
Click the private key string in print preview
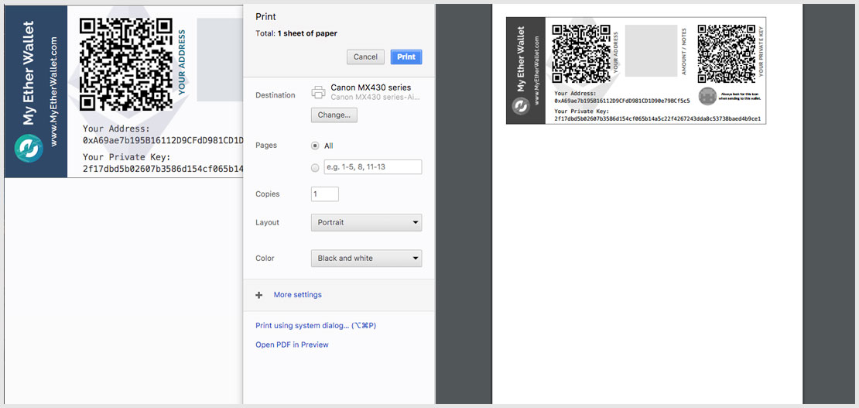pyautogui.click(x=657, y=118)
